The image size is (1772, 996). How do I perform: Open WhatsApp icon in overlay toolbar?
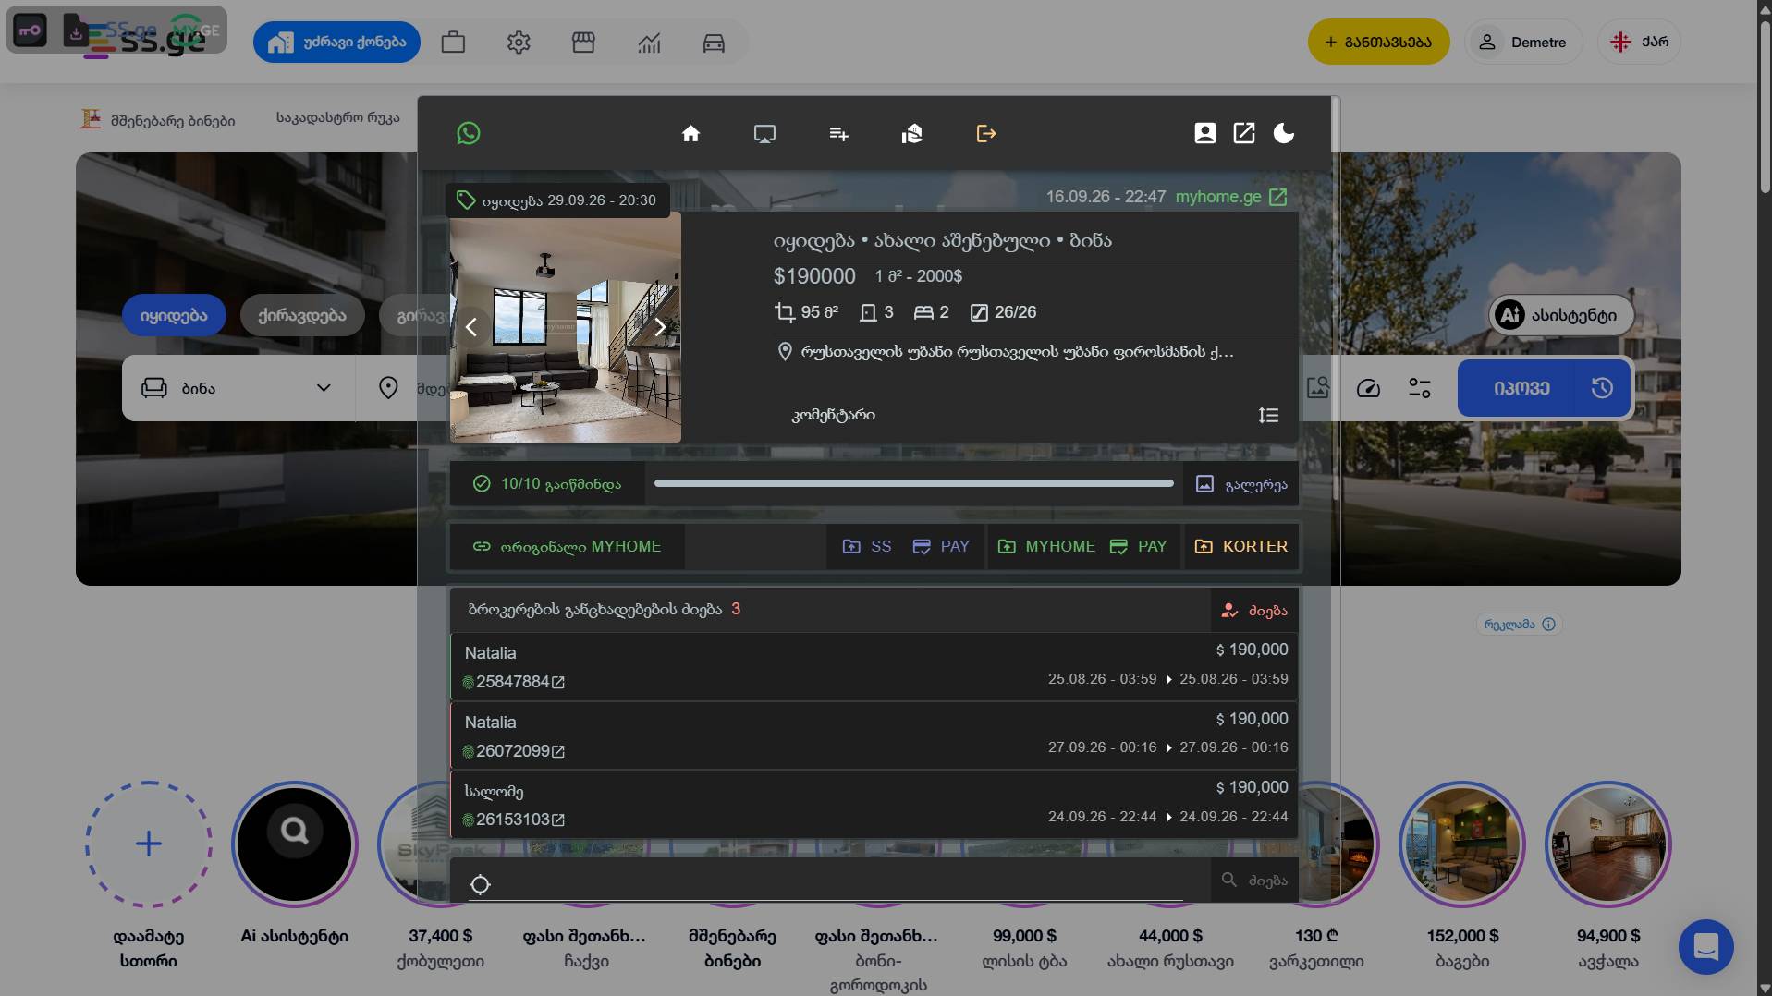coord(469,133)
